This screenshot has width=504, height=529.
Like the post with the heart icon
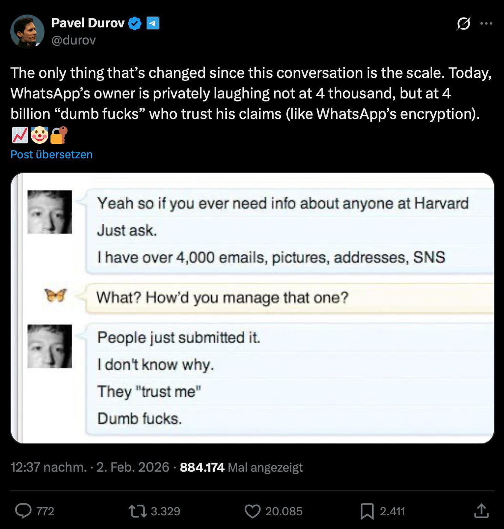(x=252, y=511)
